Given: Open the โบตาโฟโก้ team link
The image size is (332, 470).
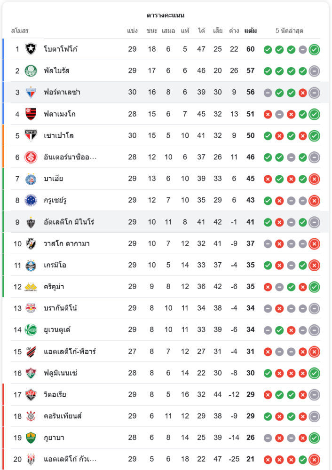Looking at the screenshot, I should coord(60,49).
